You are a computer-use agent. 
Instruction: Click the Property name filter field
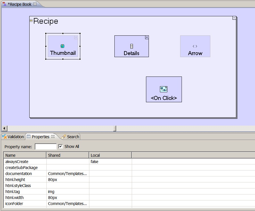click(x=46, y=147)
